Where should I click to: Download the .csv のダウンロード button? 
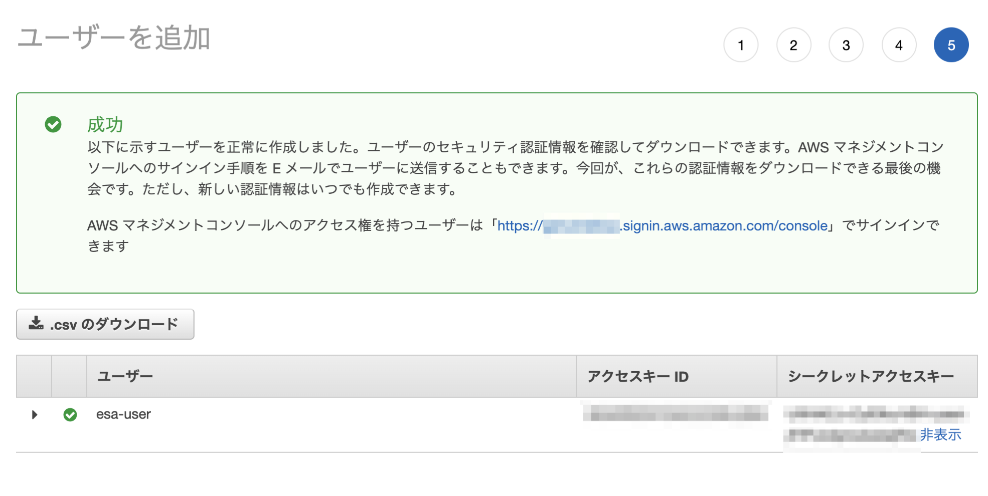[105, 324]
